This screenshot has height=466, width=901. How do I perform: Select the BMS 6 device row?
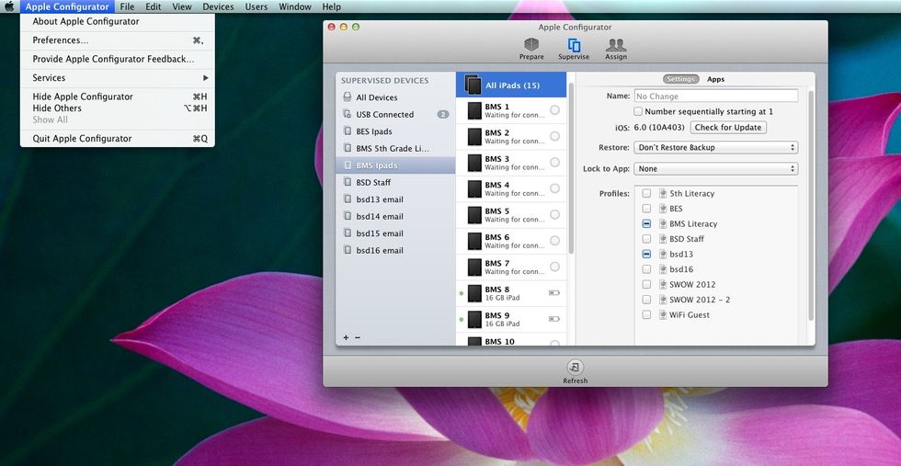coord(511,242)
